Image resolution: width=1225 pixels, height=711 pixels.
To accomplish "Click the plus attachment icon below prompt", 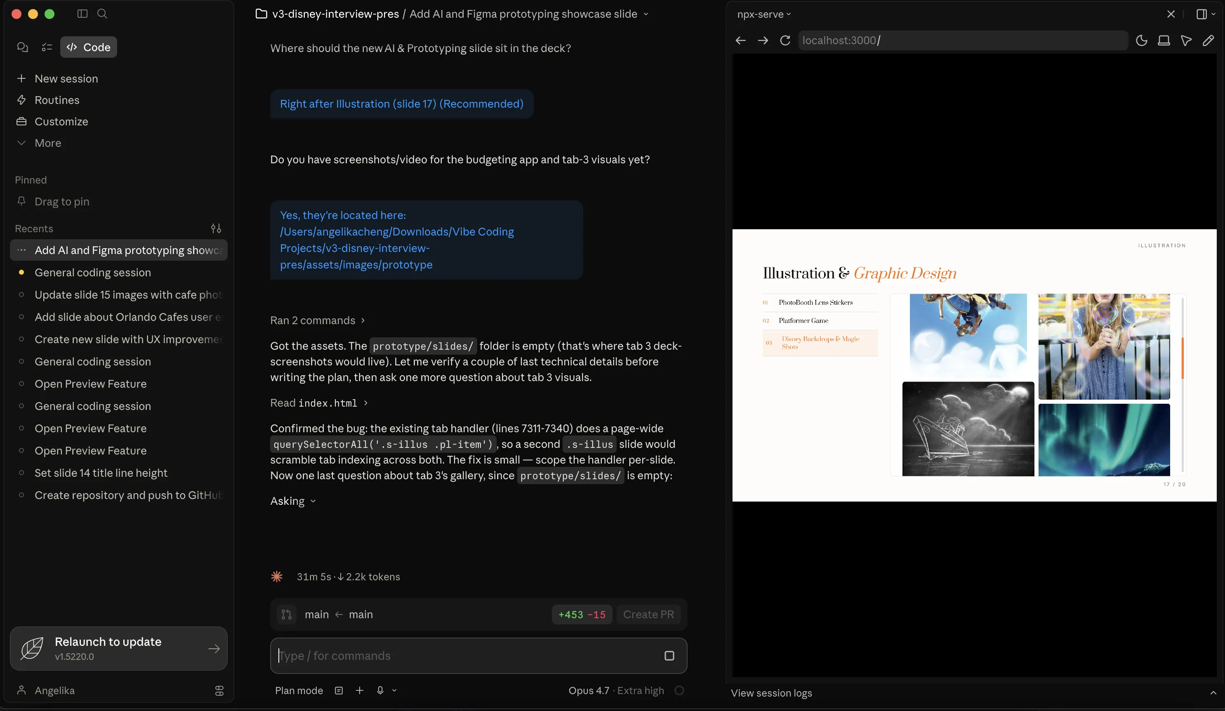I will [359, 690].
